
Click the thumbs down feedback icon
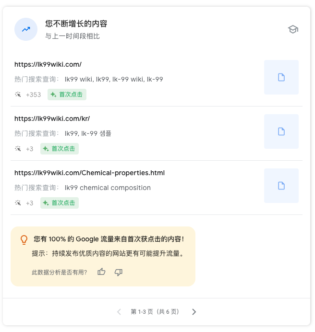[119, 272]
